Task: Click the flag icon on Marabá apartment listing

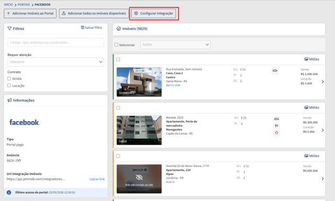Action: (x=276, y=126)
